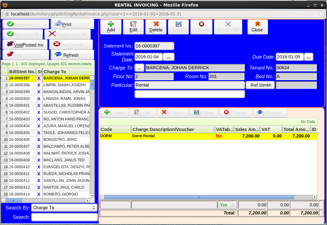Click the bookmark star in the address bar

(321, 14)
